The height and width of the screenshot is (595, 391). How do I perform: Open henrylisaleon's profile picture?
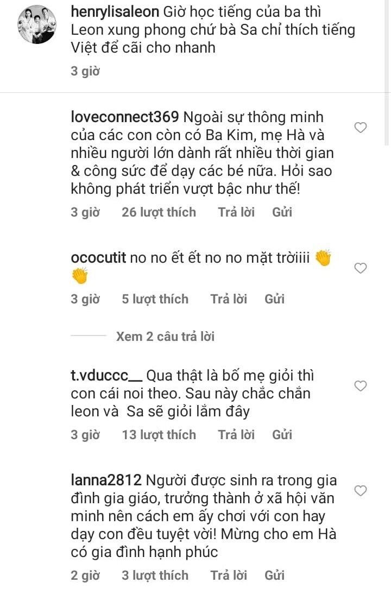pyautogui.click(x=37, y=25)
